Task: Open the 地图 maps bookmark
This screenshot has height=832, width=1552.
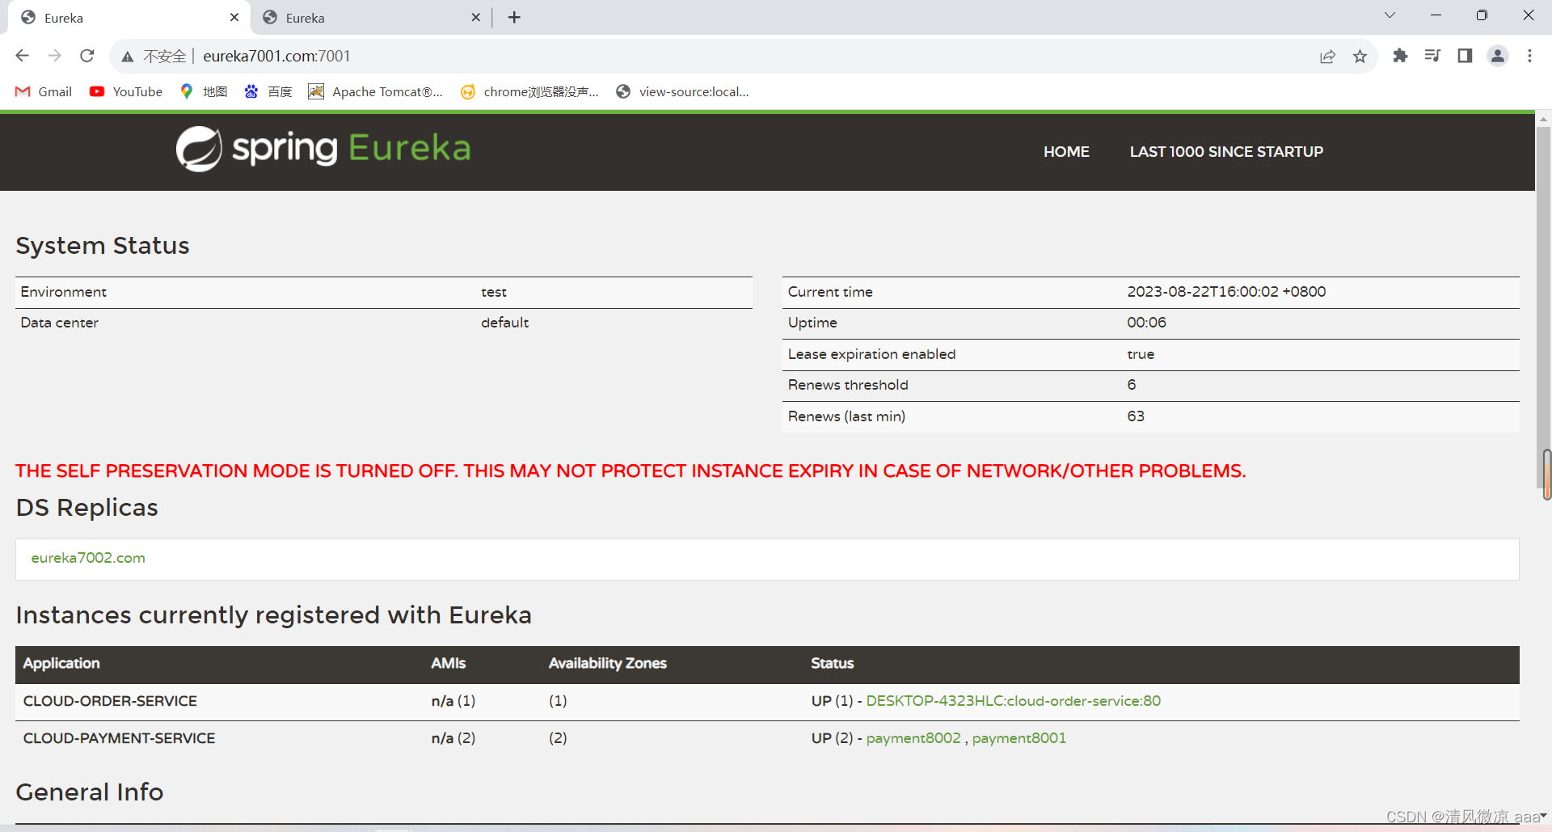Action: point(204,91)
